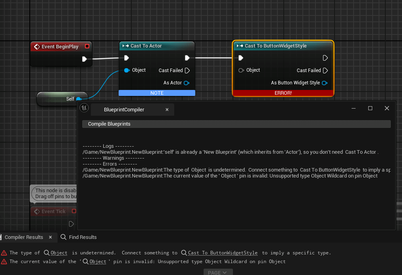Switch to the BlueprintCompiler tab

(x=124, y=110)
